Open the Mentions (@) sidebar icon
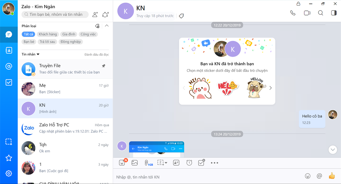Viewport: 341px width, 184px height. 9,66
